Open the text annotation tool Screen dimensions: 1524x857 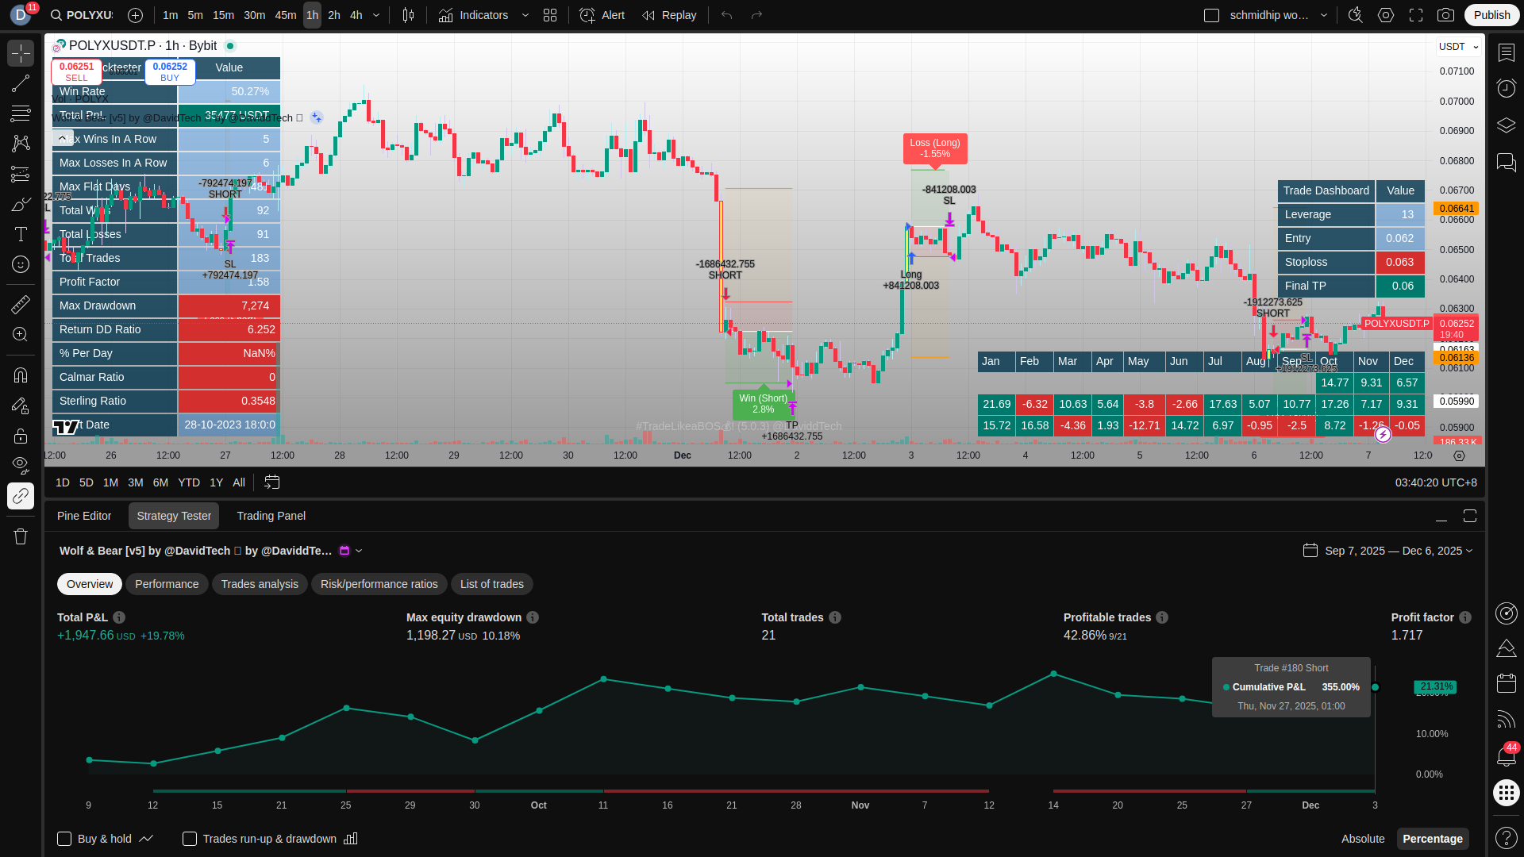point(21,234)
